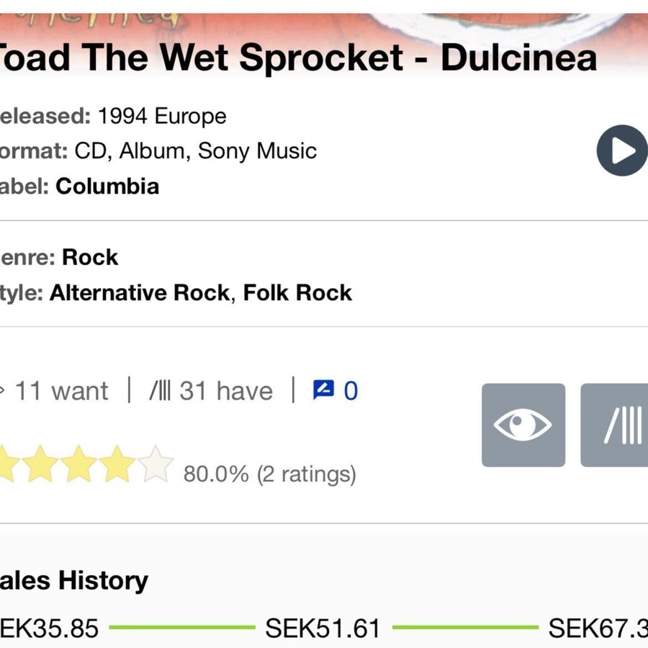Image resolution: width=648 pixels, height=648 pixels.
Task: Toggle the eye wantlist button
Action: (x=523, y=425)
